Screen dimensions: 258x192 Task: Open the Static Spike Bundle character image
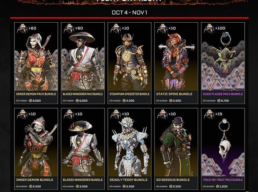pos(176,62)
